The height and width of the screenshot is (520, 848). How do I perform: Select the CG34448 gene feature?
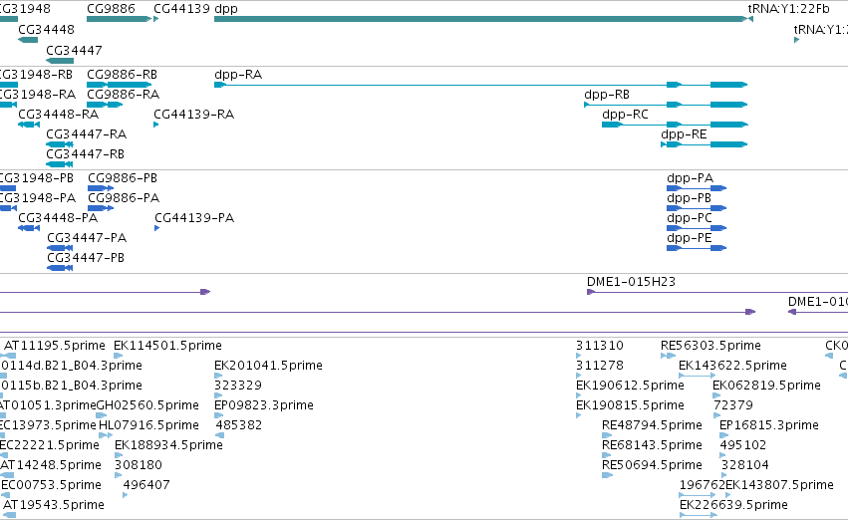coord(28,40)
